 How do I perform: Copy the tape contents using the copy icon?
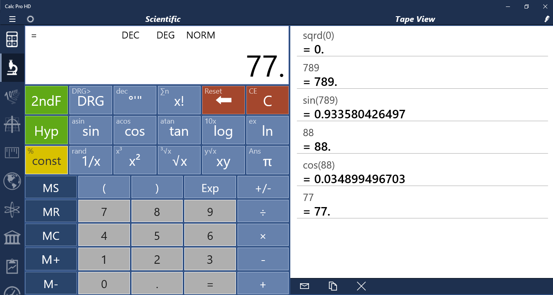tap(333, 286)
